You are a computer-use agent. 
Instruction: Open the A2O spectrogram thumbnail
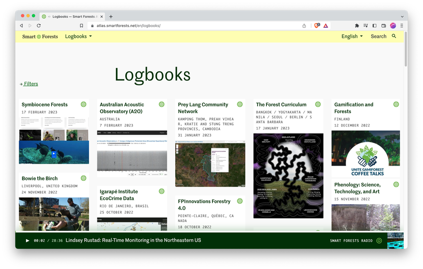point(132,154)
